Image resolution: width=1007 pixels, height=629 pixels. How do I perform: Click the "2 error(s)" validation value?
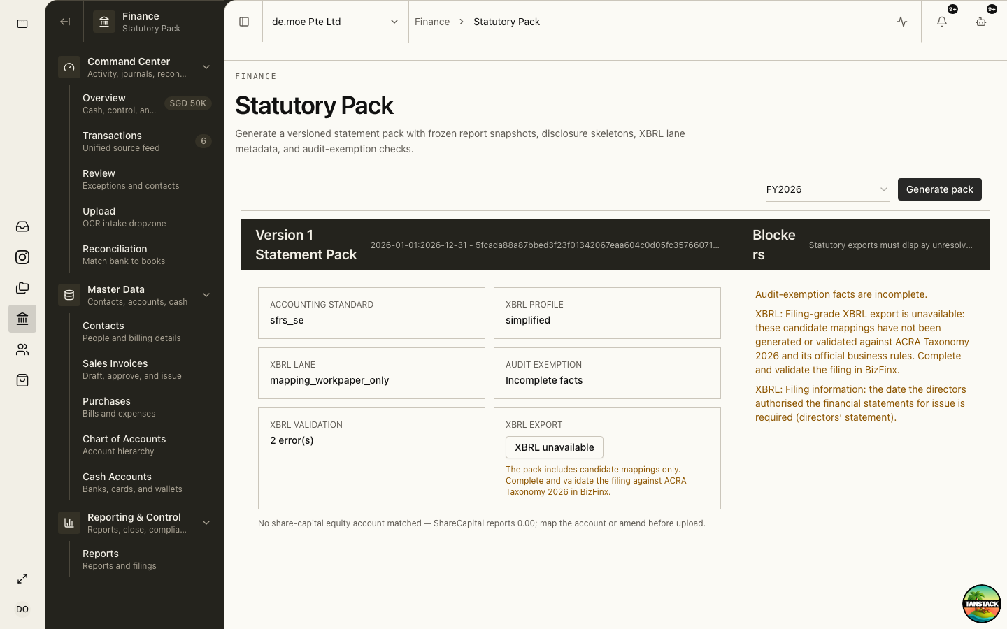292,440
